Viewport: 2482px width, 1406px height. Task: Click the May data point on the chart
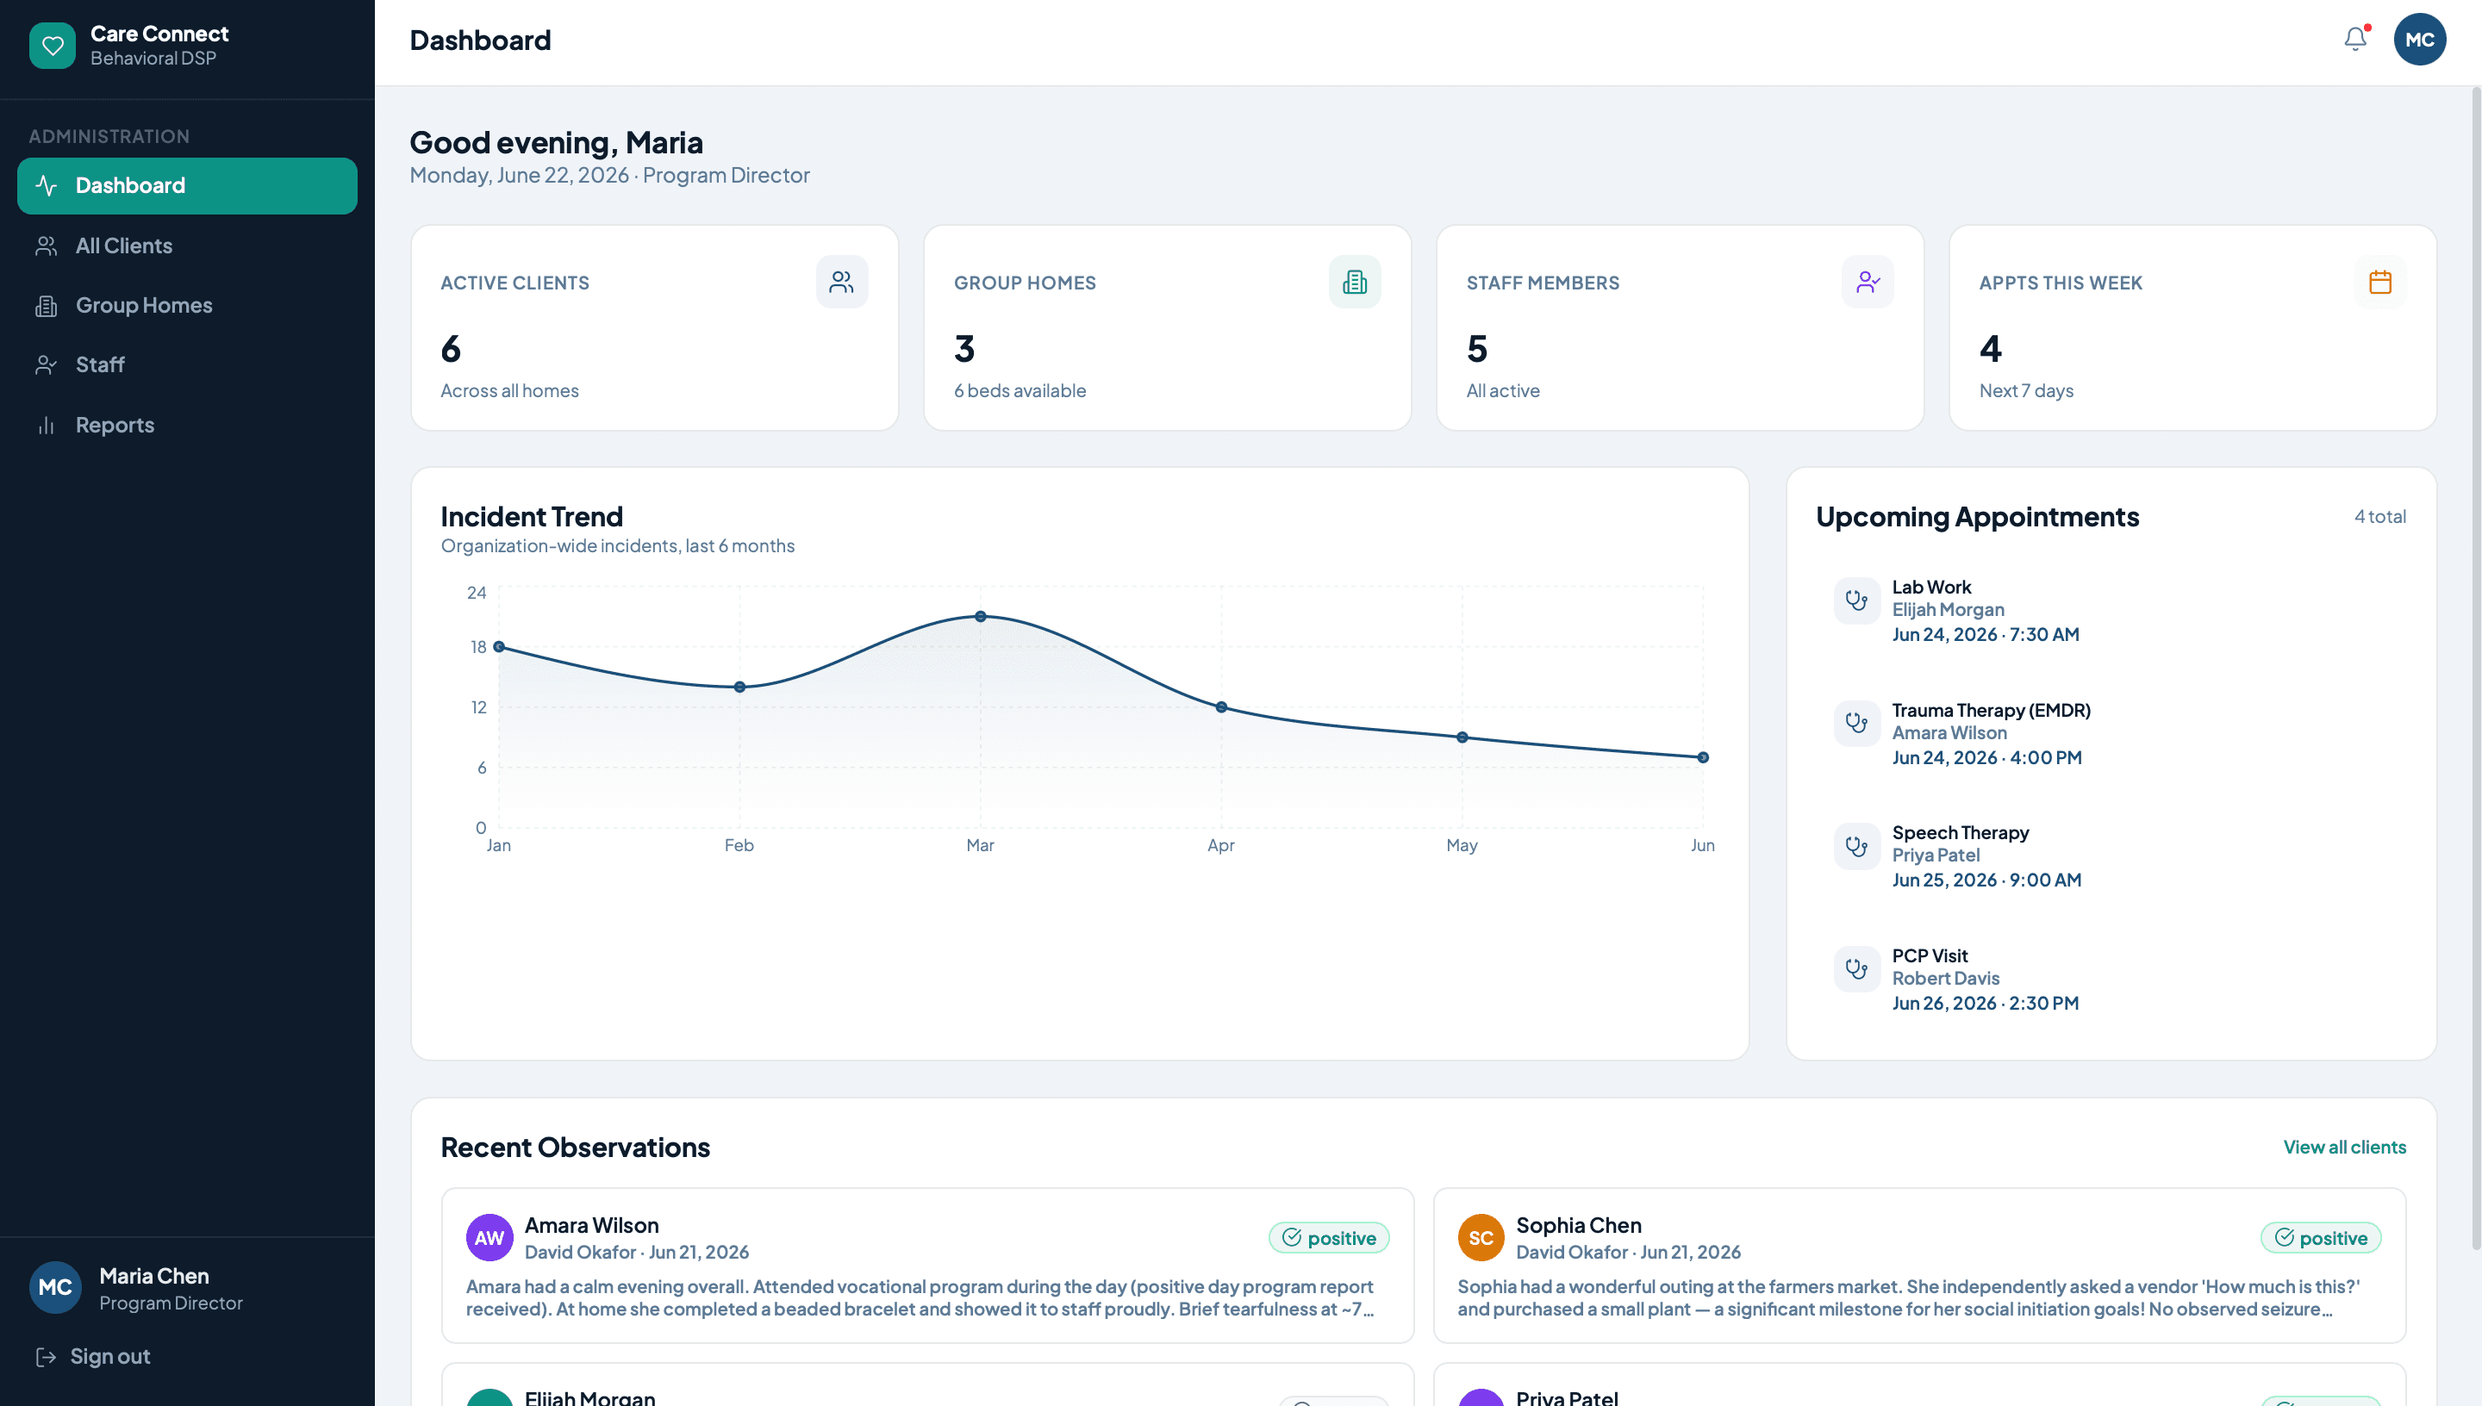1462,737
